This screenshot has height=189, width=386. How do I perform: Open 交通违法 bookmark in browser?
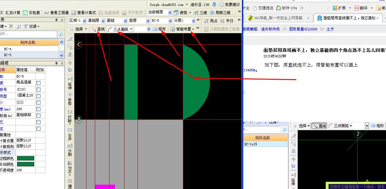tap(263, 8)
